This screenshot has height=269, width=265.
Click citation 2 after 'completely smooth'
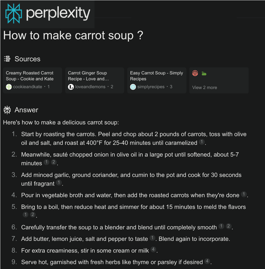click(x=228, y=226)
